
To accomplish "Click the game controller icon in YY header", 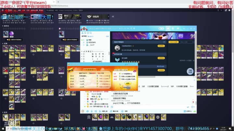I will point(178,29).
